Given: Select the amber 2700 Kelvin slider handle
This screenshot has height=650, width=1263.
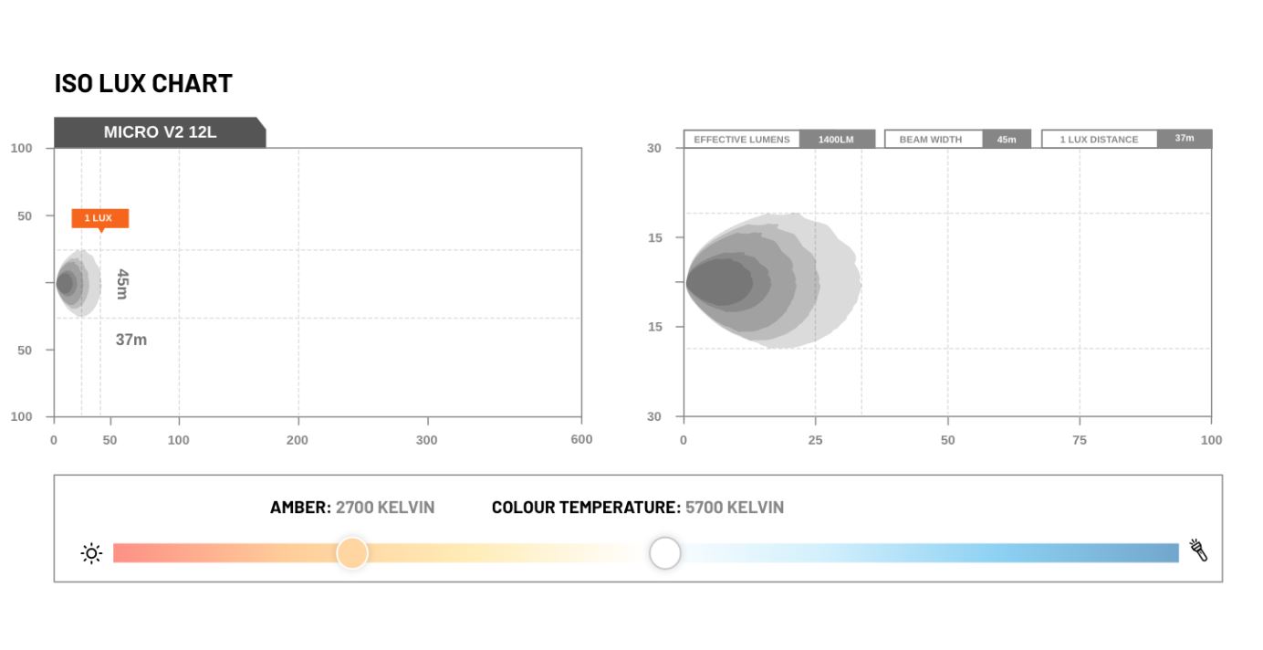Looking at the screenshot, I should tap(352, 553).
